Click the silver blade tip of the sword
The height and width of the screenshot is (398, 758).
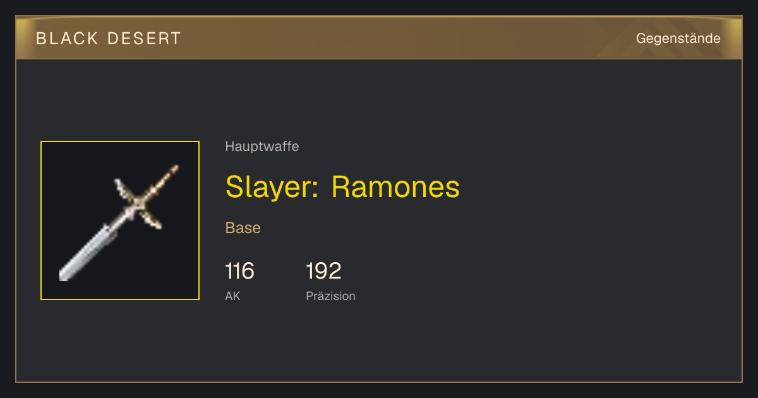pos(64,274)
